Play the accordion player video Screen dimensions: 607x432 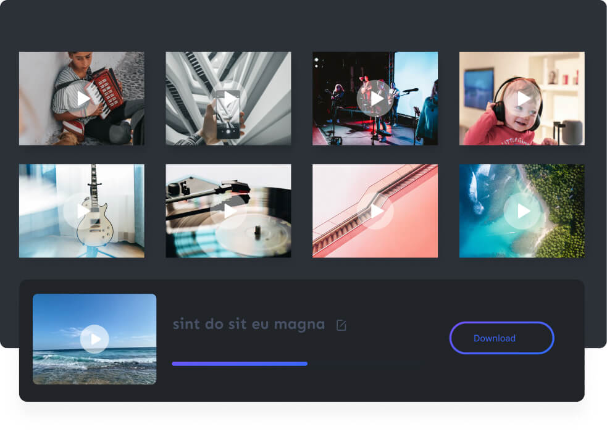82,99
